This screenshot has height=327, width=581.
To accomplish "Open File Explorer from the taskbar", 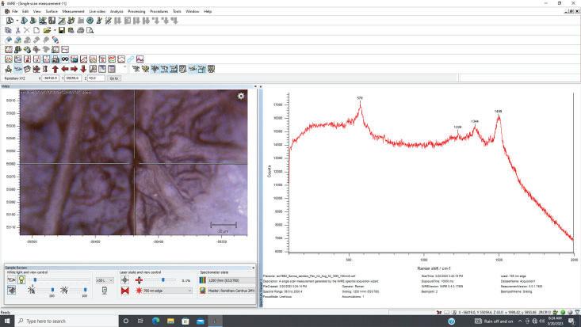I will [x=170, y=321].
